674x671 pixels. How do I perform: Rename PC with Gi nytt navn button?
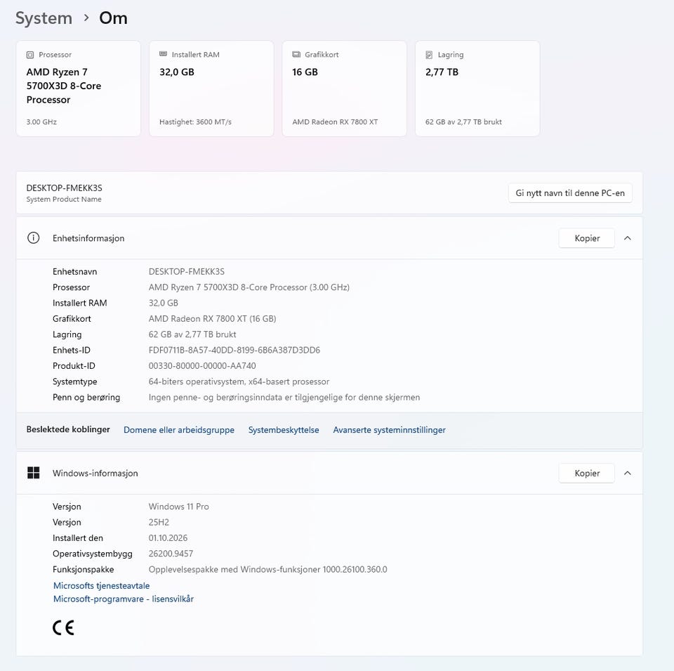tap(570, 193)
